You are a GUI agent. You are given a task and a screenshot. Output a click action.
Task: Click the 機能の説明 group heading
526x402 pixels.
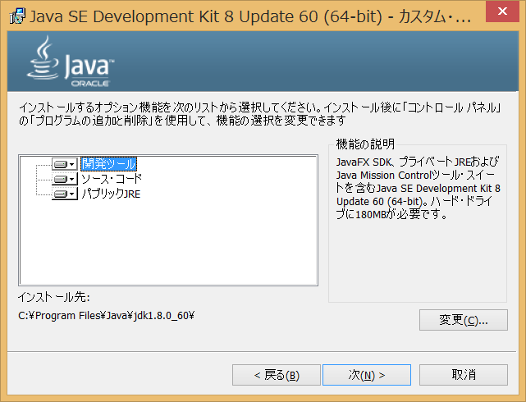tap(365, 144)
